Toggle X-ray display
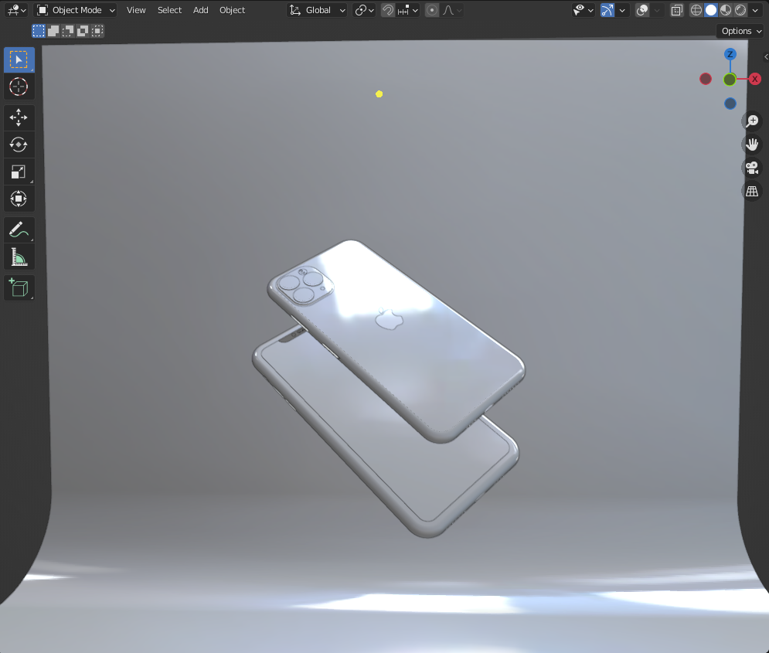The height and width of the screenshot is (653, 769). pos(677,10)
